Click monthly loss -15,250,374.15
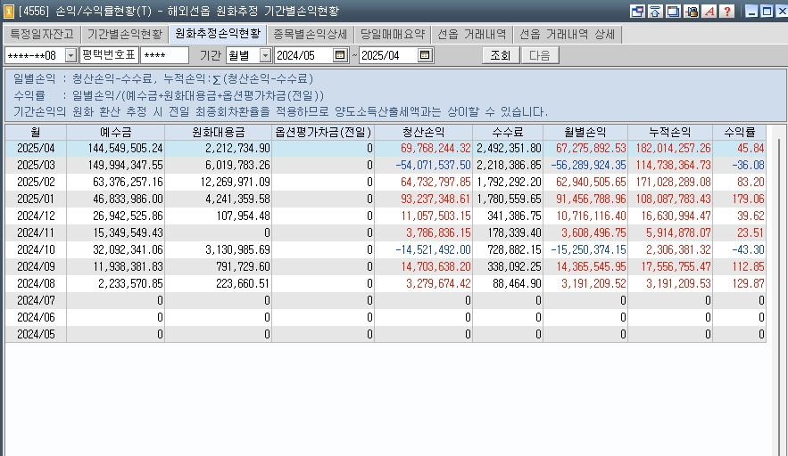Screen dimensions: 788x456 pos(588,250)
